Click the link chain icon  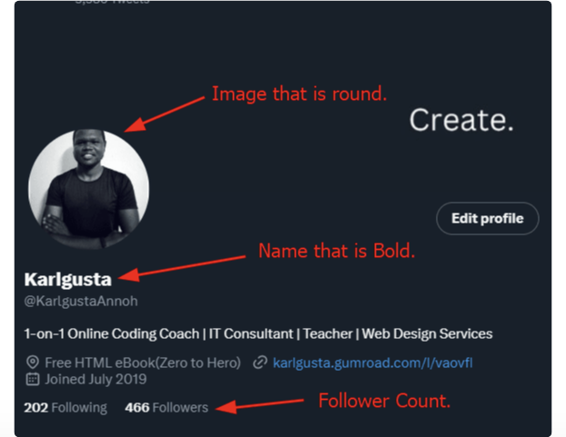click(x=260, y=363)
